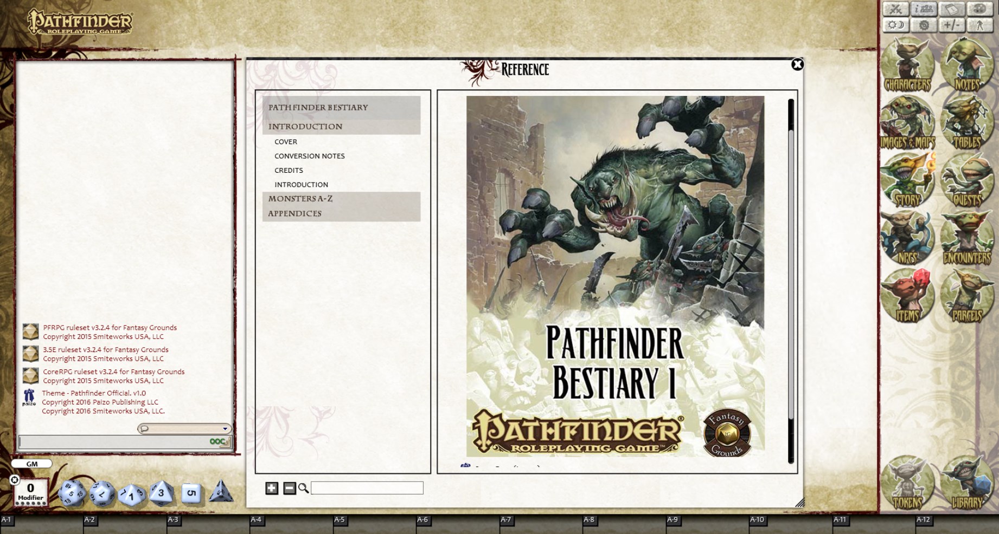Open the Tokens sidebar button
Viewport: 999px width, 534px height.
(907, 483)
